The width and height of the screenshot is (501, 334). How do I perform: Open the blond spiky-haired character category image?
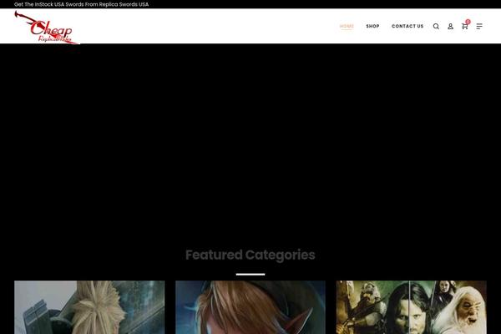coord(89,307)
